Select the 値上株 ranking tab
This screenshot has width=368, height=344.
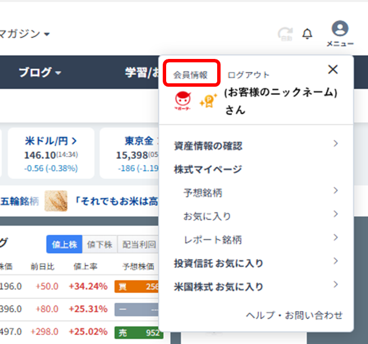click(x=64, y=244)
